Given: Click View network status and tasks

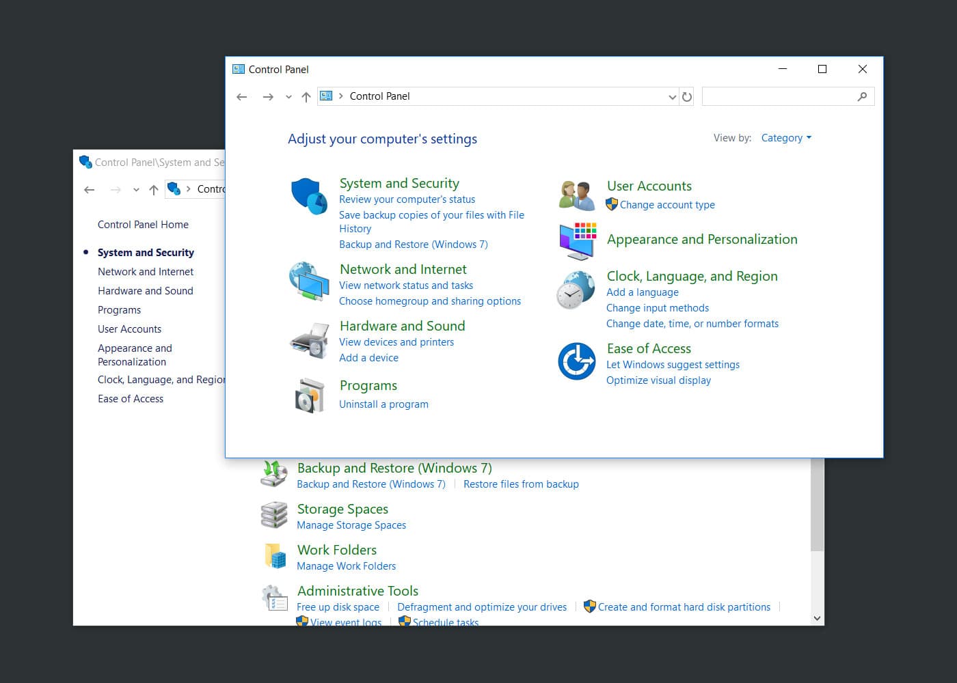Looking at the screenshot, I should click(x=406, y=285).
